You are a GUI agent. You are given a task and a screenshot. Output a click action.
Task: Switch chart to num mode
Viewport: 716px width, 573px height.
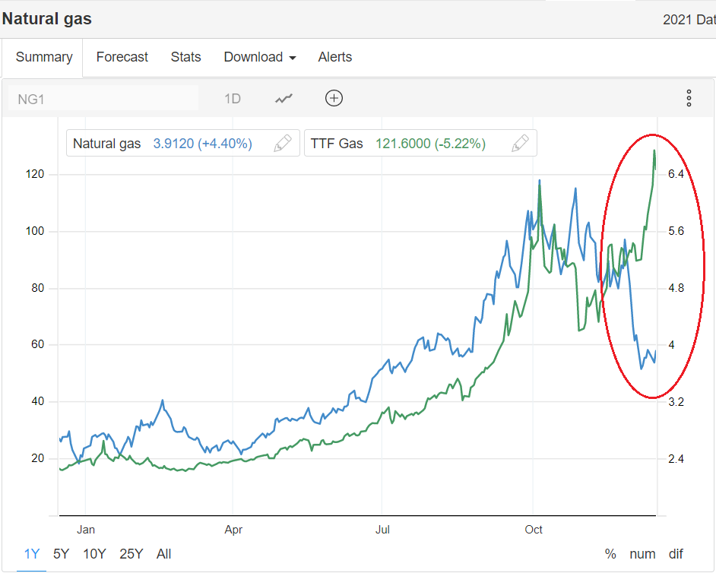coord(643,554)
